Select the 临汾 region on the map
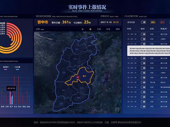The height and width of the screenshot is (127, 170). click(x=64, y=90)
